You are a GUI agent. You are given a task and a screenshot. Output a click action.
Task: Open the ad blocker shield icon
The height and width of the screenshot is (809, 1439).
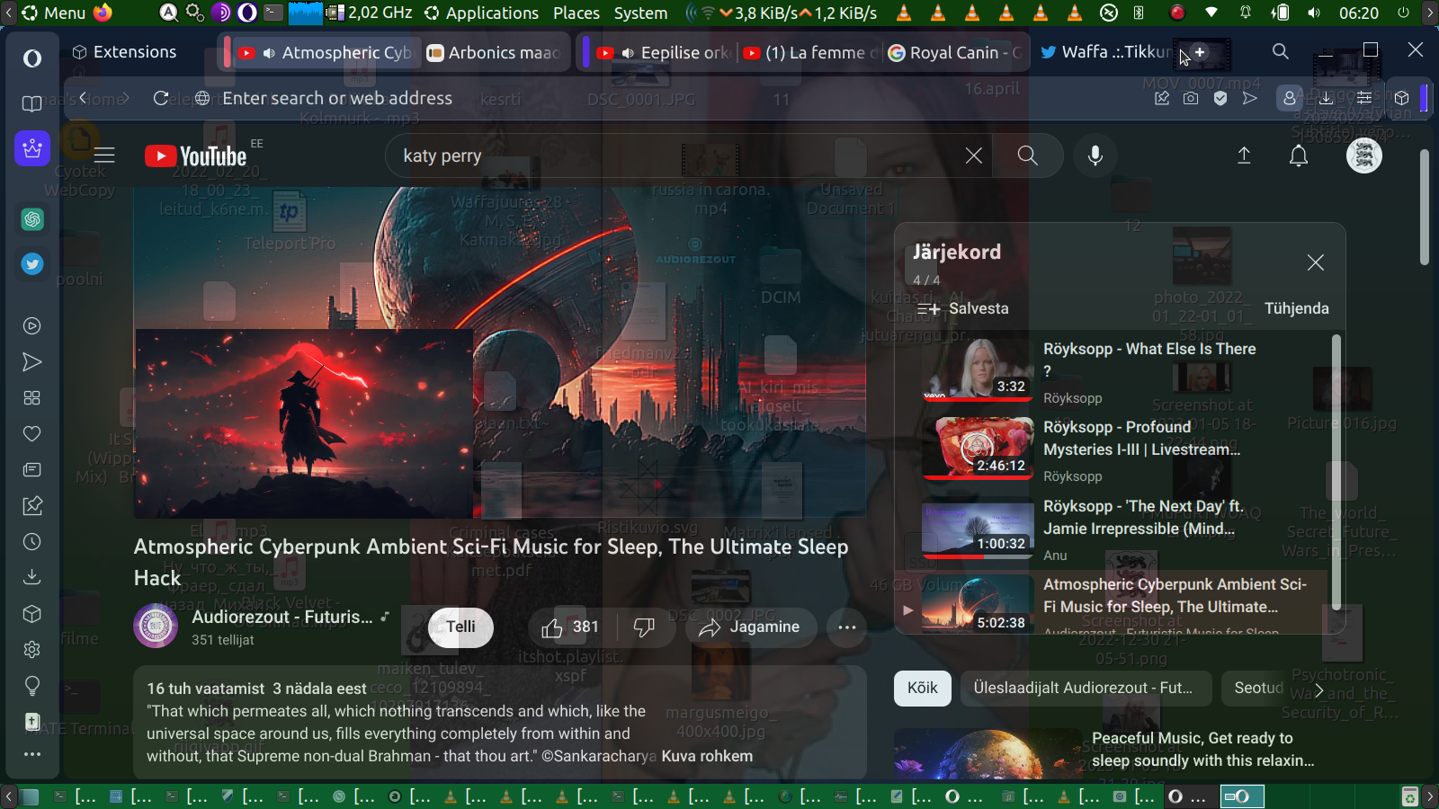coord(1220,98)
